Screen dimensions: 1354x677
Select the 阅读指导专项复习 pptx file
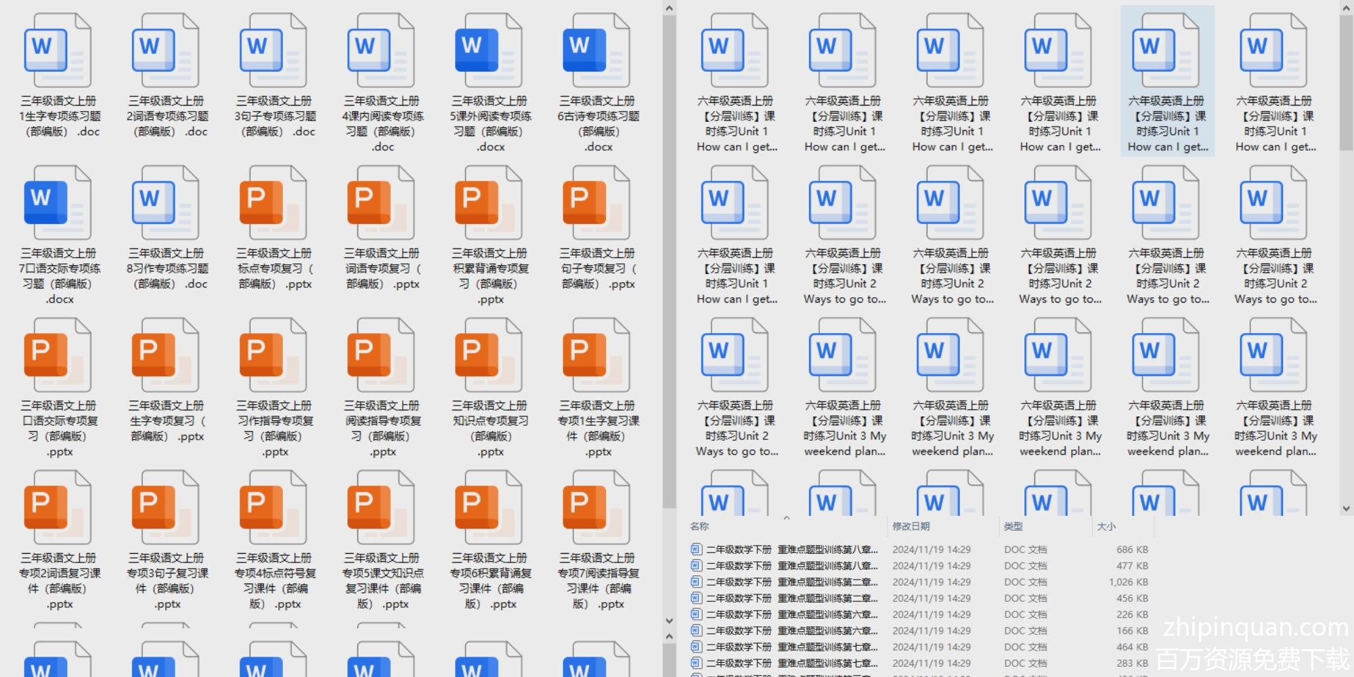tap(381, 355)
